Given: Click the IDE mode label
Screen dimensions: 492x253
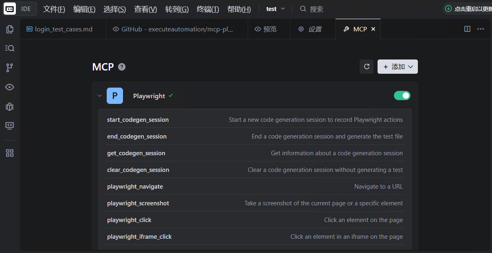Looking at the screenshot, I should tap(26, 9).
